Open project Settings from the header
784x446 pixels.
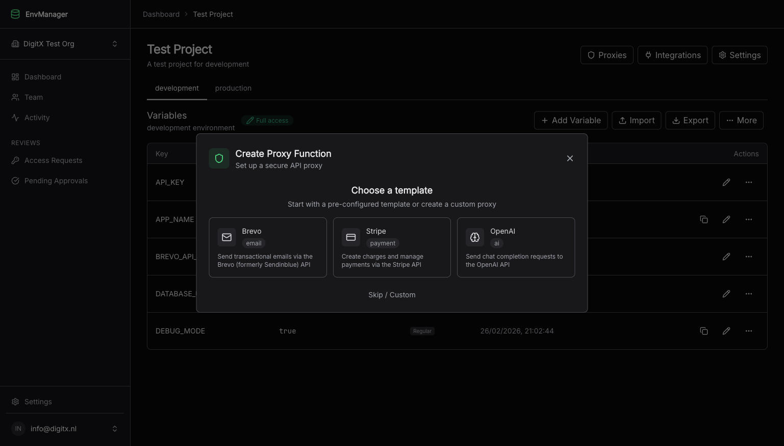coord(740,55)
